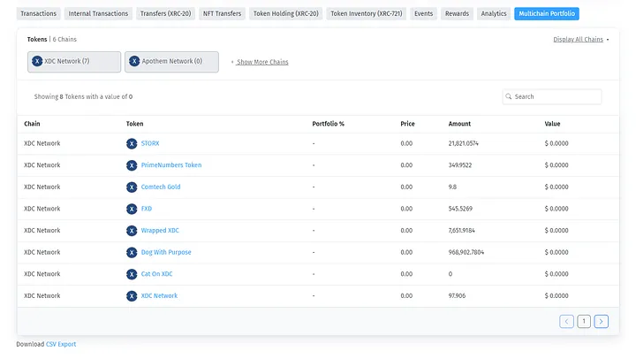Download the CSV Export

coord(61,344)
